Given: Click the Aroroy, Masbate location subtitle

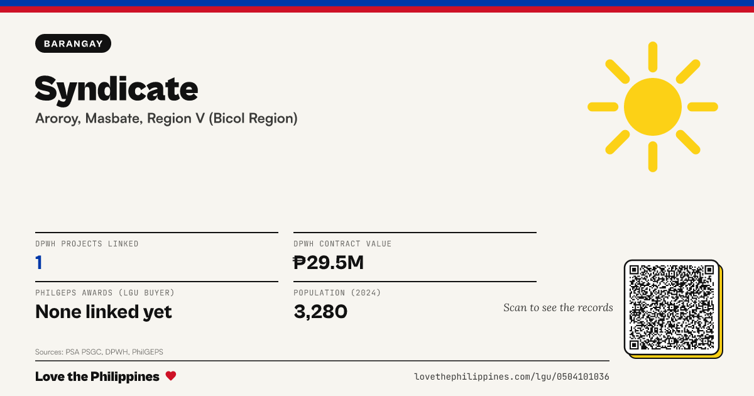Looking at the screenshot, I should (167, 118).
